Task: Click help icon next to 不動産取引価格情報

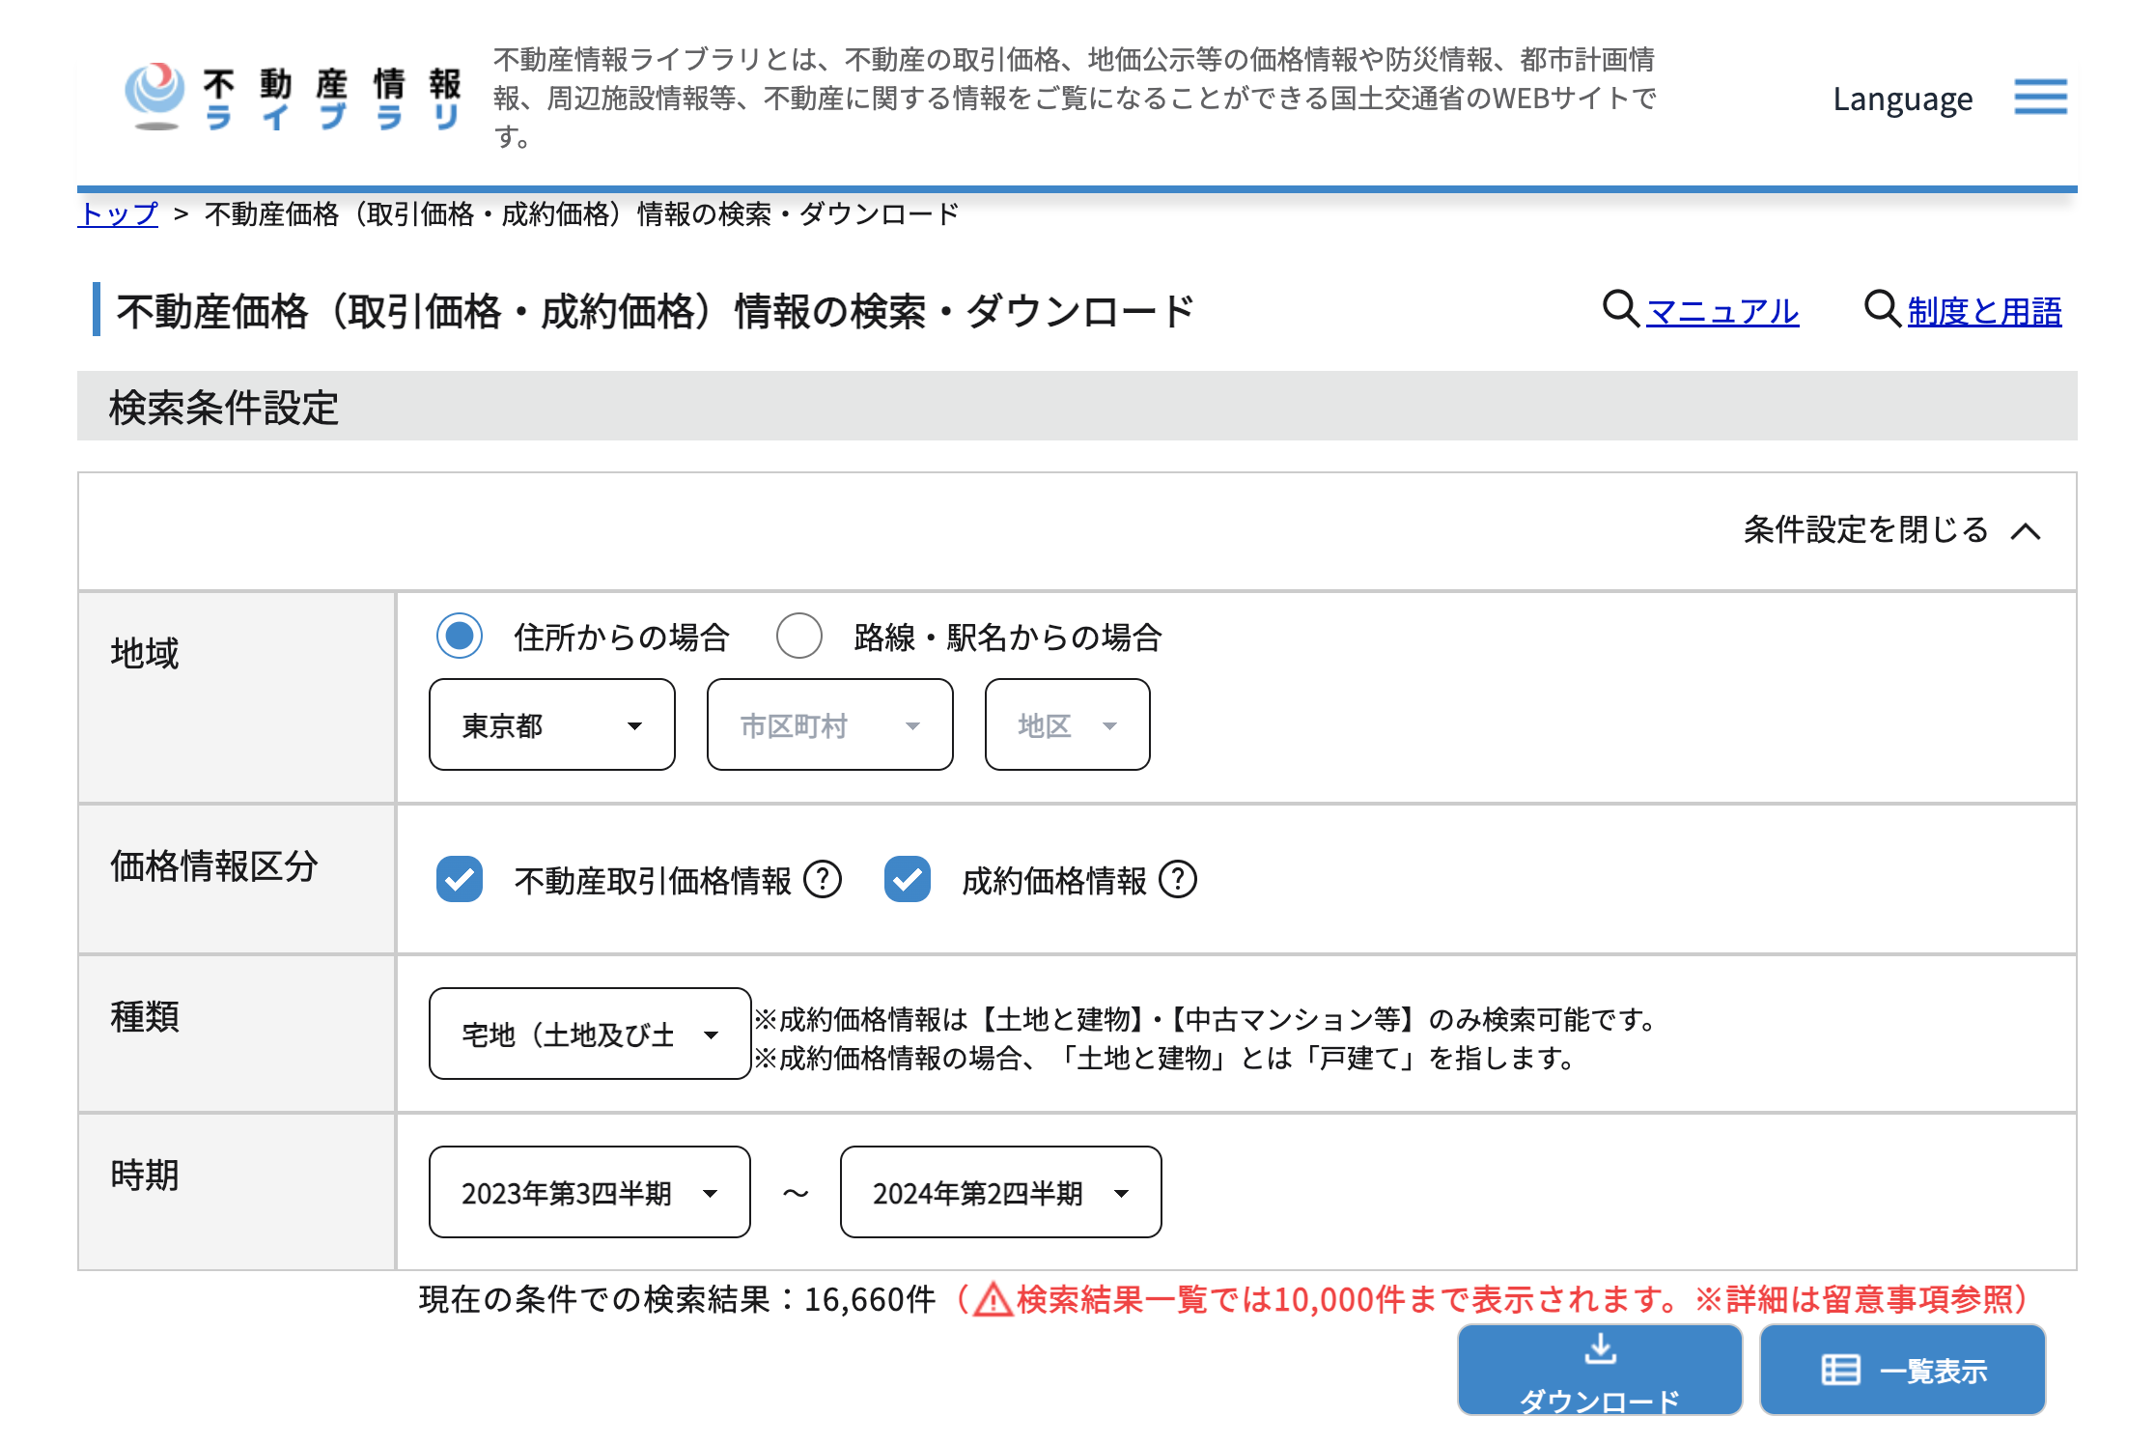Action: tap(823, 879)
